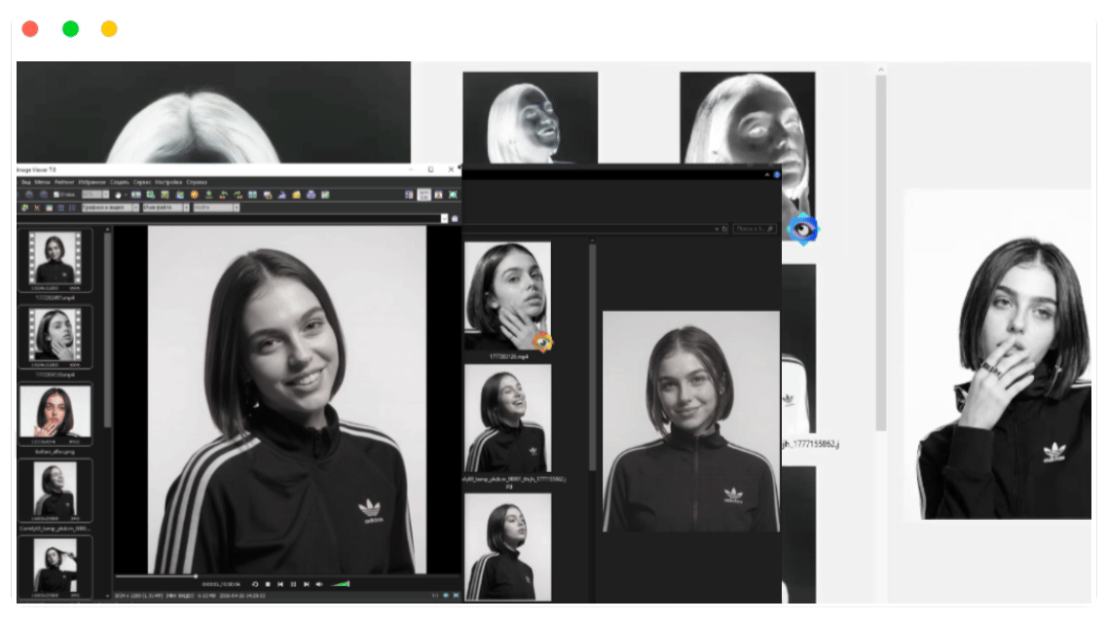Mute the video with speaker icon

pyautogui.click(x=319, y=584)
